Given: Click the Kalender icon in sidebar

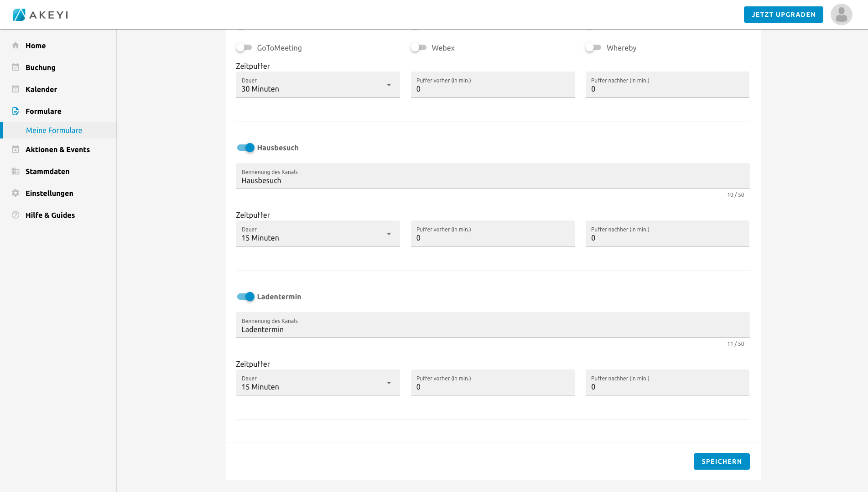Looking at the screenshot, I should pos(16,89).
